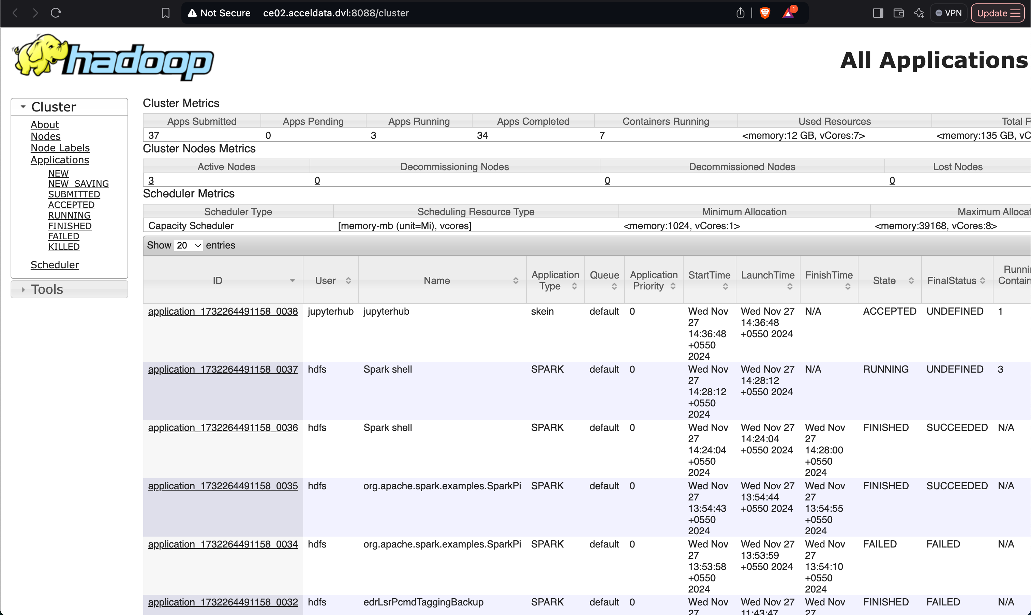Open application_1732264491158_0036 details

pyautogui.click(x=223, y=428)
